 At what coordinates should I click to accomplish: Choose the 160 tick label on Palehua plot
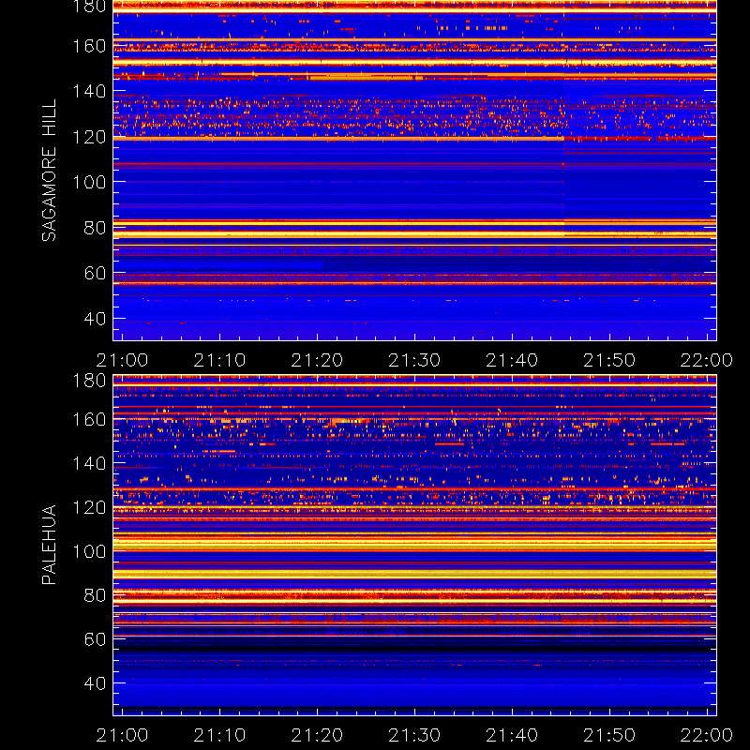89,419
